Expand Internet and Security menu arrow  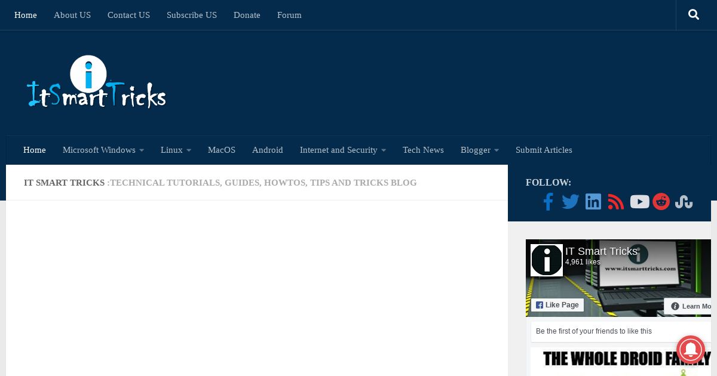[384, 150]
